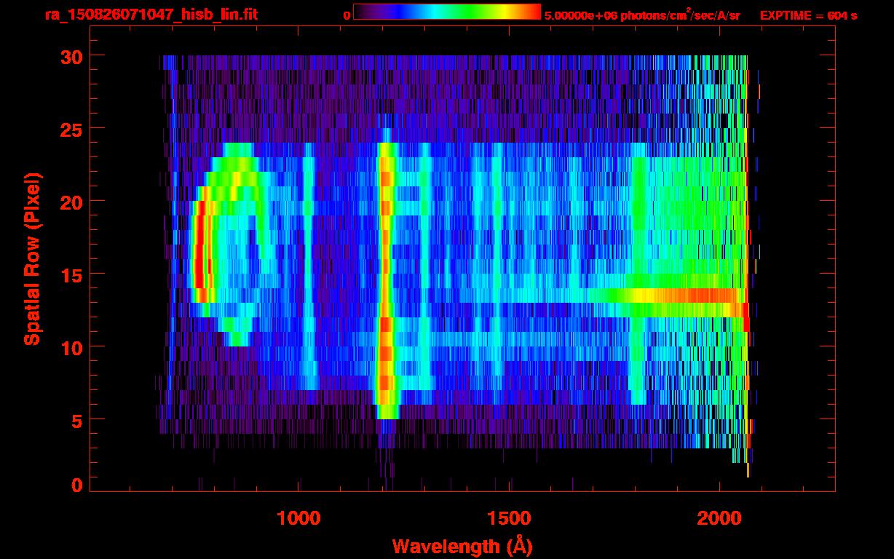Click the Spatial Row (Pixel) axis title
The width and height of the screenshot is (894, 559).
tap(32, 258)
